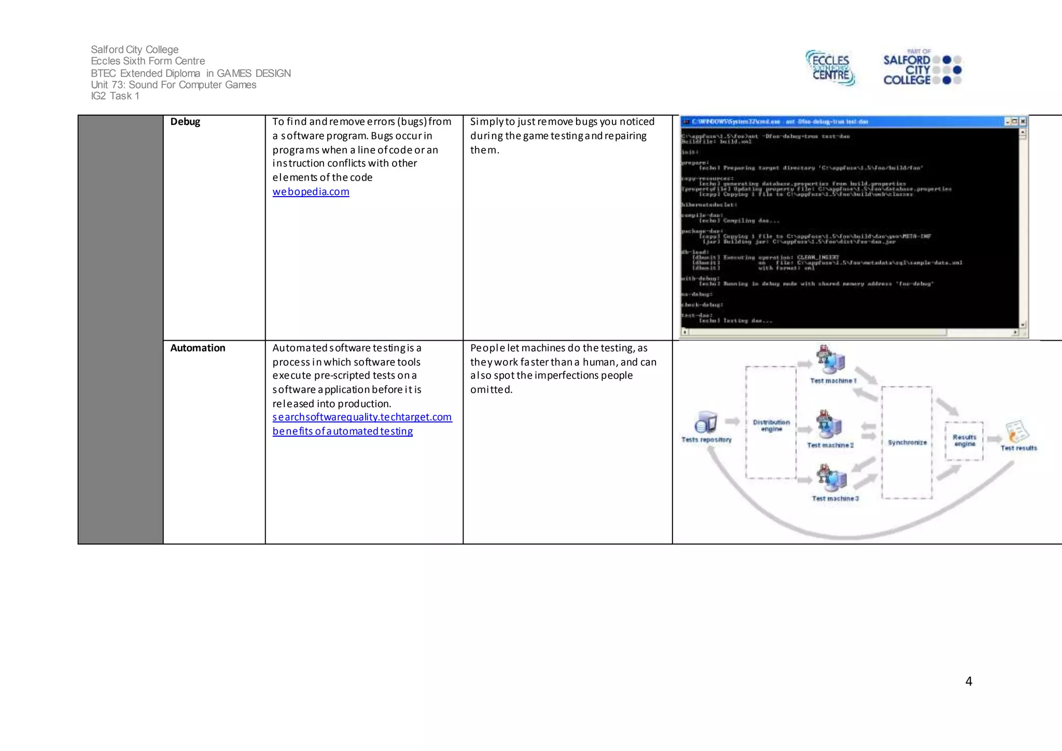Click the benefits of automated testing link
Image resolution: width=1062 pixels, height=751 pixels.
tap(342, 431)
